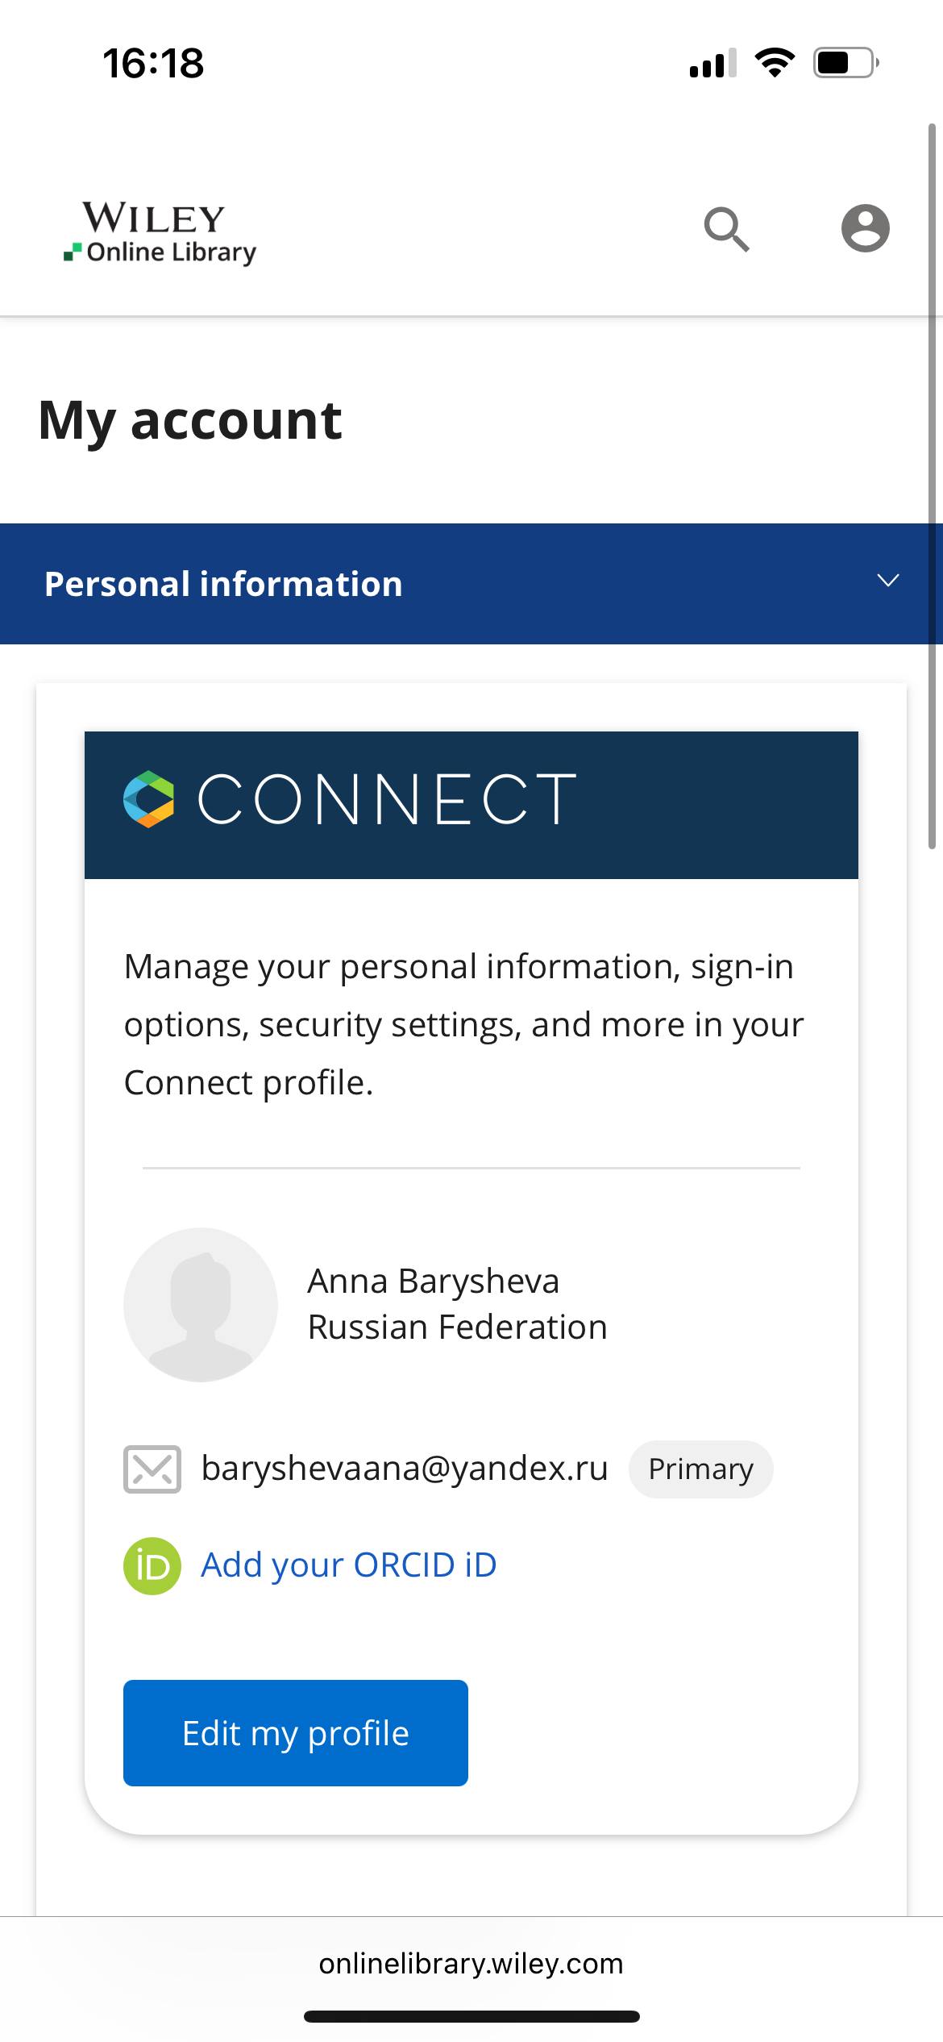
Task: Tap the Primary email badge
Action: coord(700,1469)
